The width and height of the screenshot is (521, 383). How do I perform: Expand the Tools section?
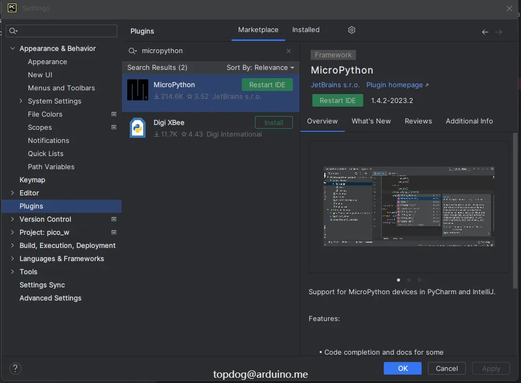pyautogui.click(x=13, y=272)
